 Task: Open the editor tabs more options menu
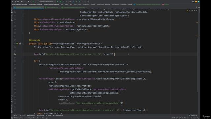tap(197, 7)
